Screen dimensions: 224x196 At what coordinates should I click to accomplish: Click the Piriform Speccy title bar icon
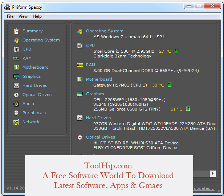coord(7,7)
